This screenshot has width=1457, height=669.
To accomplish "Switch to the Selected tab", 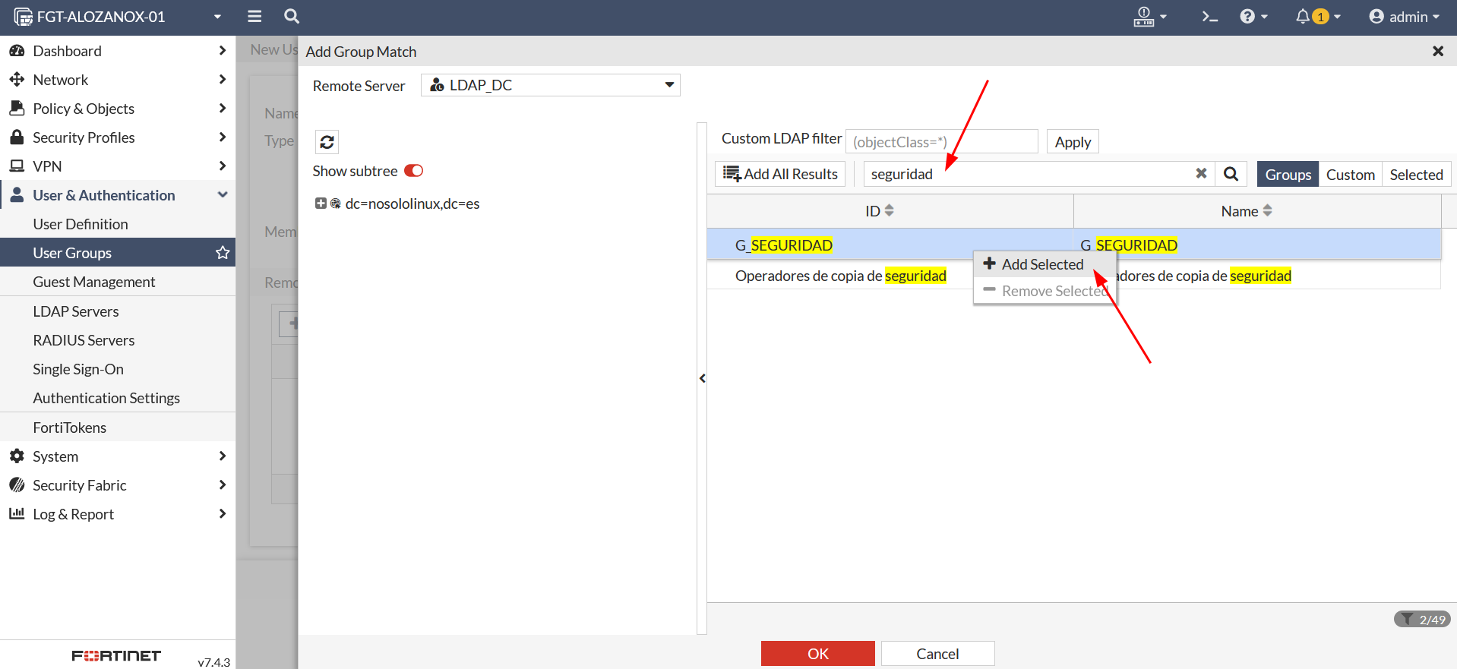I will click(1416, 175).
